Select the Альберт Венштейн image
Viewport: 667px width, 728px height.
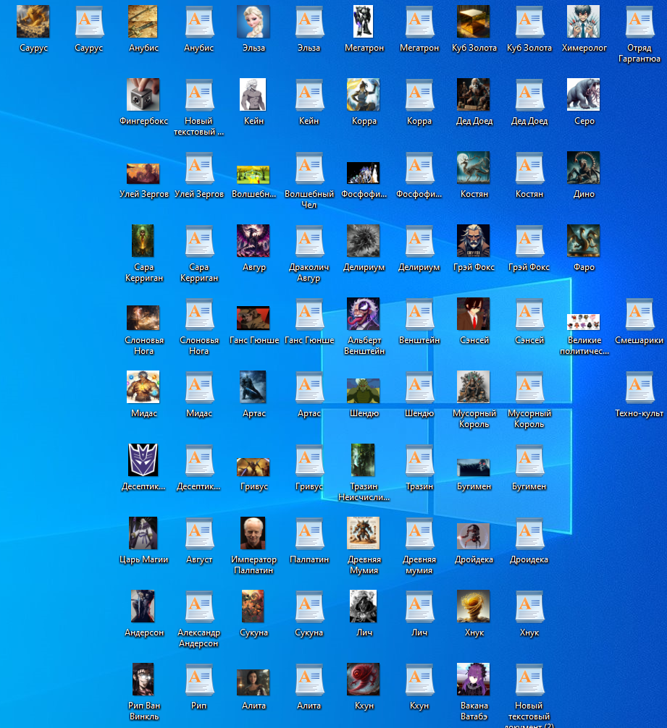(364, 314)
